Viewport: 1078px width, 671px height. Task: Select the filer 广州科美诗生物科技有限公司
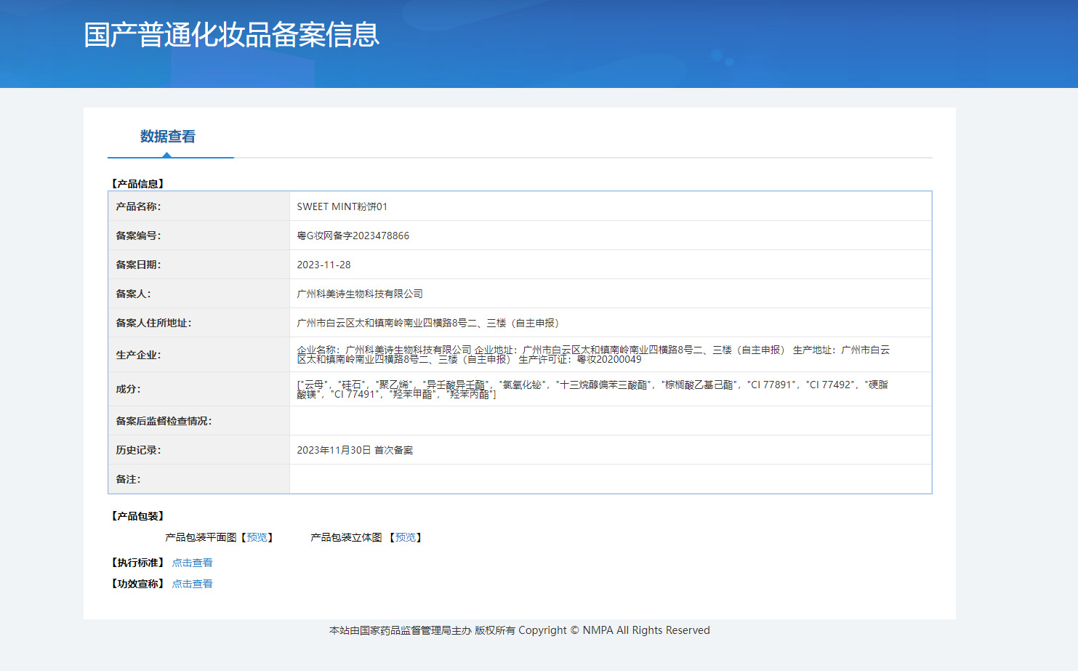point(360,294)
